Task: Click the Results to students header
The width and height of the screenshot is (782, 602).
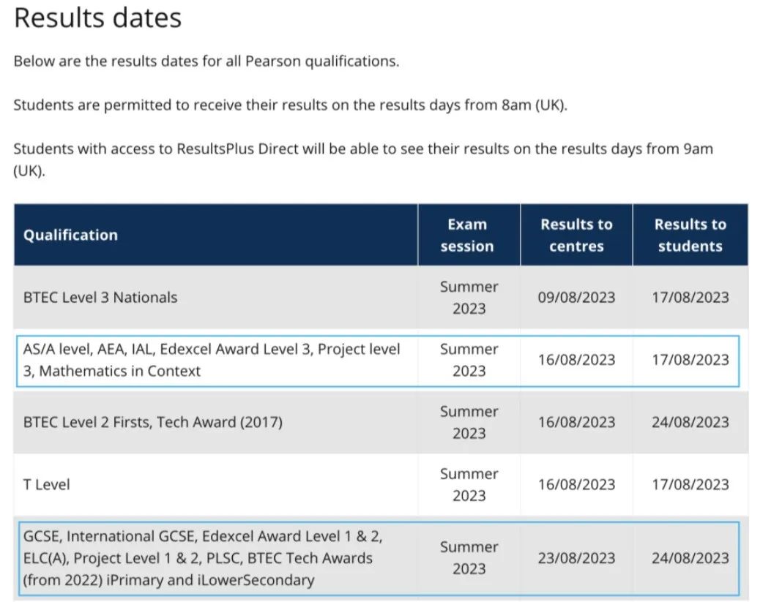Action: point(690,235)
